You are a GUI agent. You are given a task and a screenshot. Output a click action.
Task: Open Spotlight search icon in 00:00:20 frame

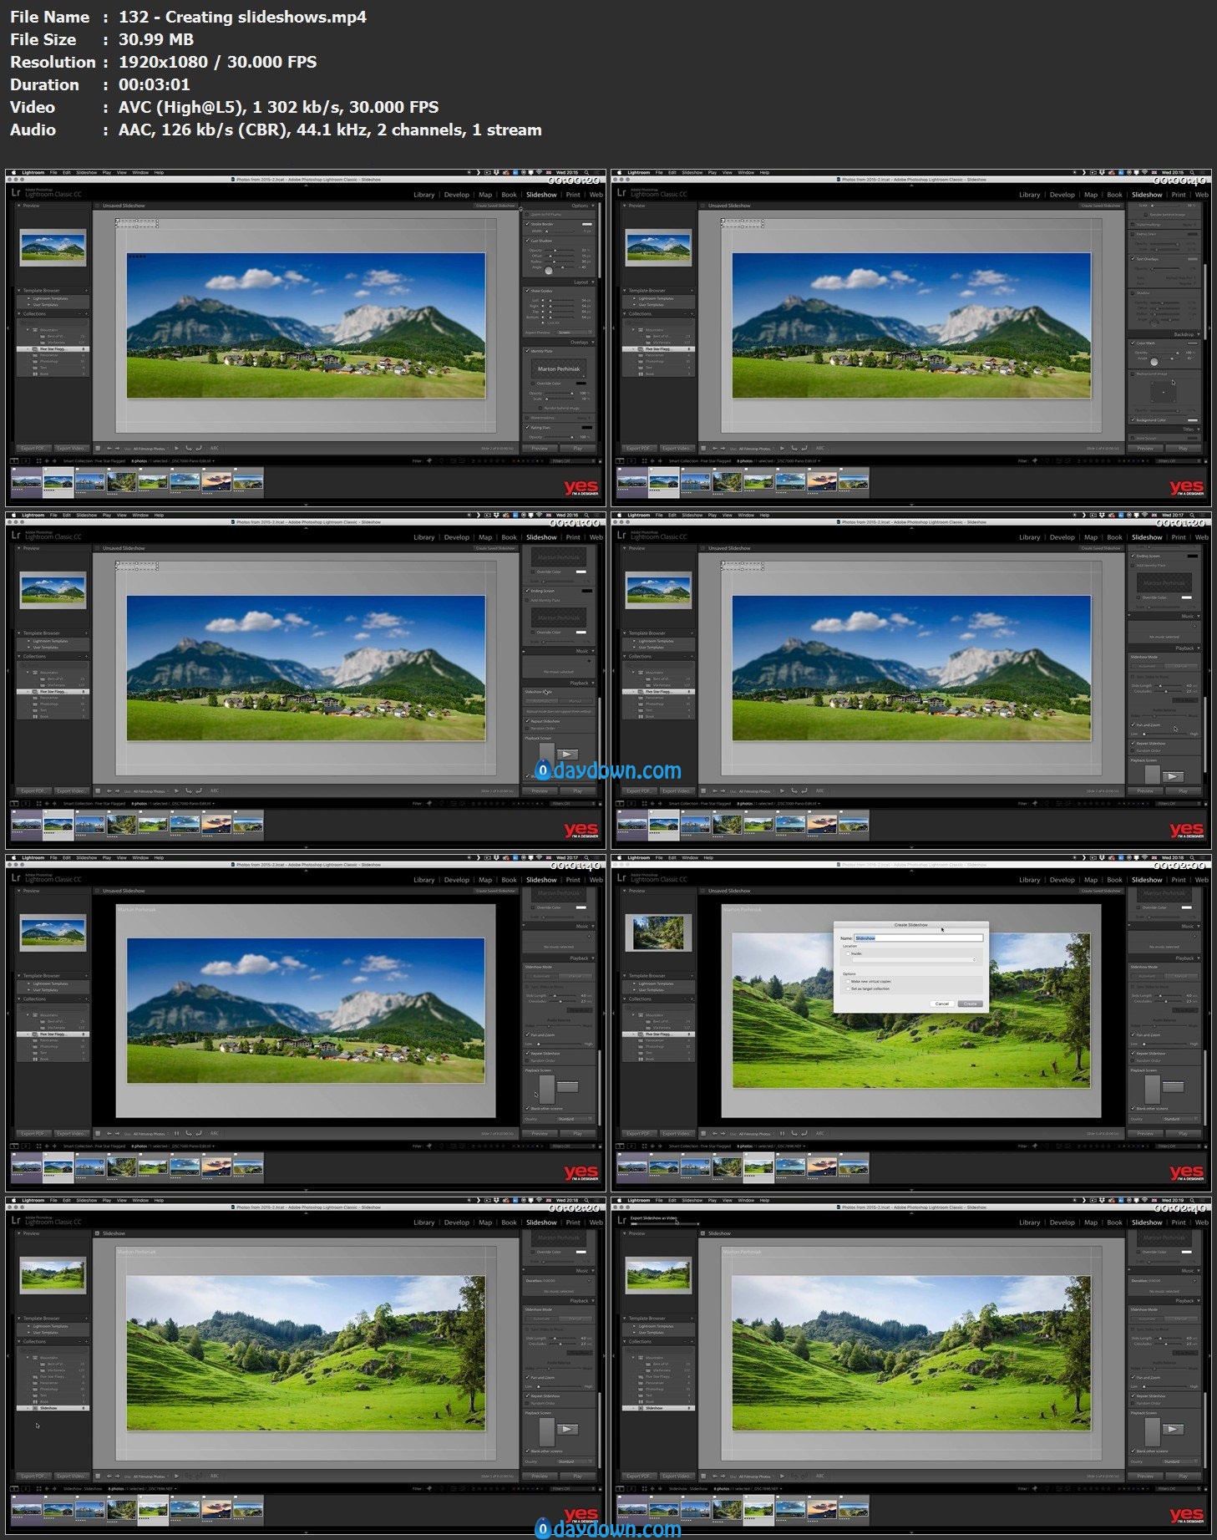click(586, 173)
